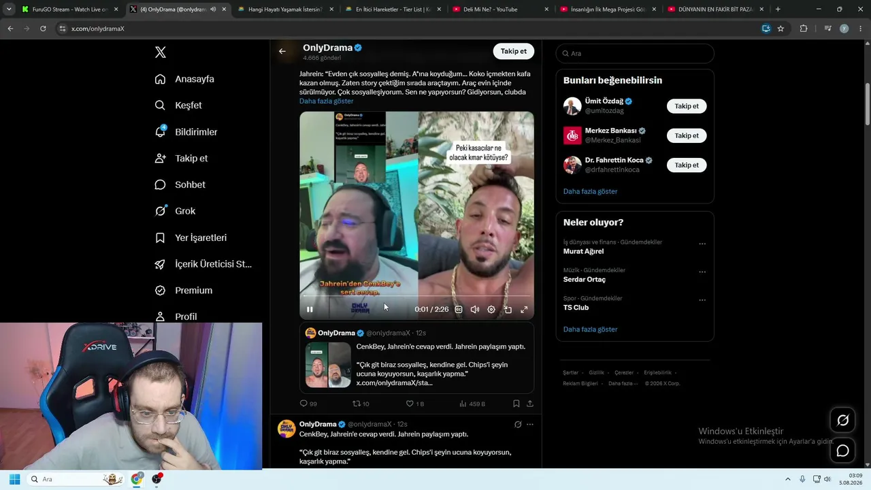Image resolution: width=871 pixels, height=490 pixels.
Task: Open Sohbet chat page
Action: click(x=180, y=184)
